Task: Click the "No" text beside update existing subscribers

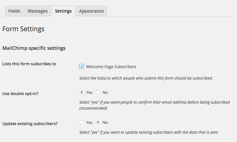Action: tap(105, 123)
